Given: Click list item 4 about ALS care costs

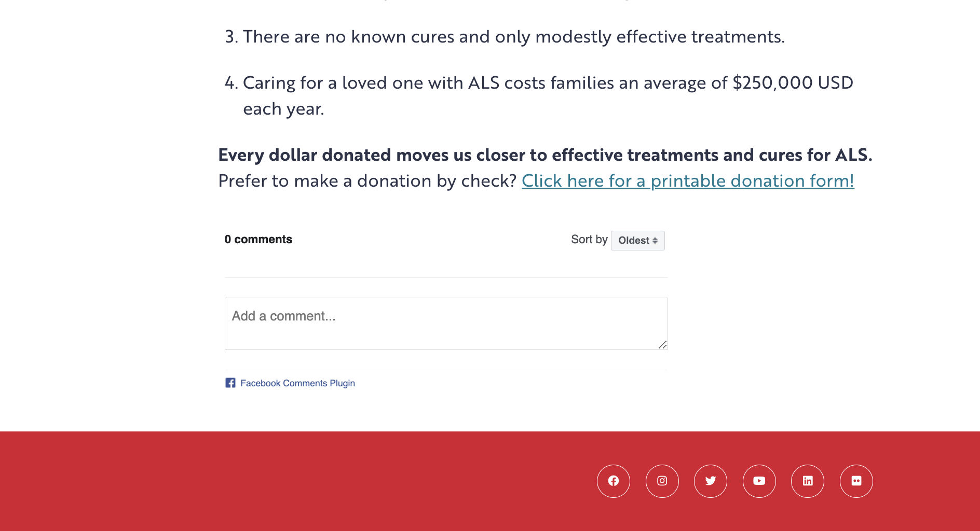Looking at the screenshot, I should pyautogui.click(x=548, y=83).
